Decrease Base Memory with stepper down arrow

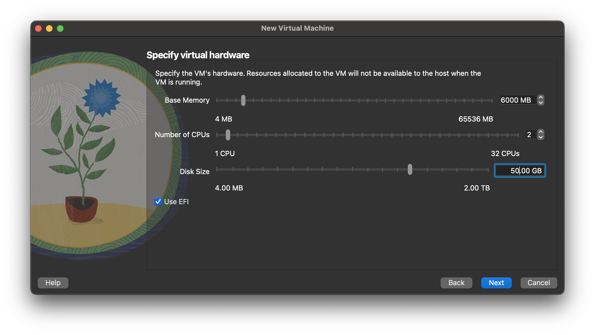coord(541,103)
